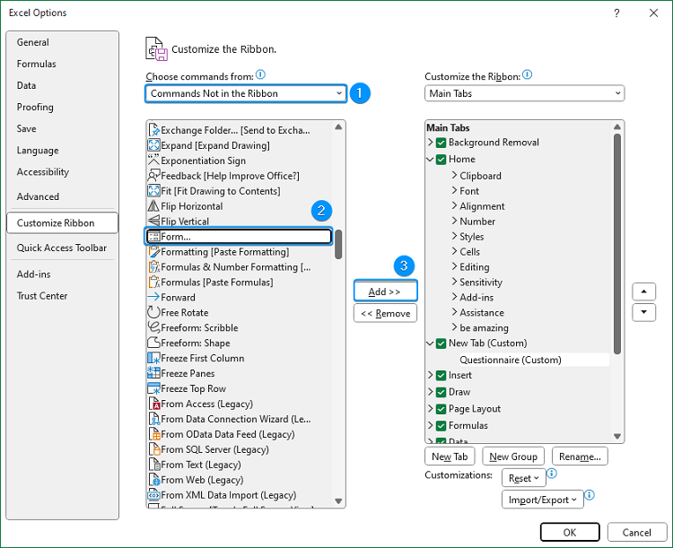Image resolution: width=673 pixels, height=548 pixels.
Task: Uncheck the Background Removal tab checkbox
Action: (x=441, y=143)
